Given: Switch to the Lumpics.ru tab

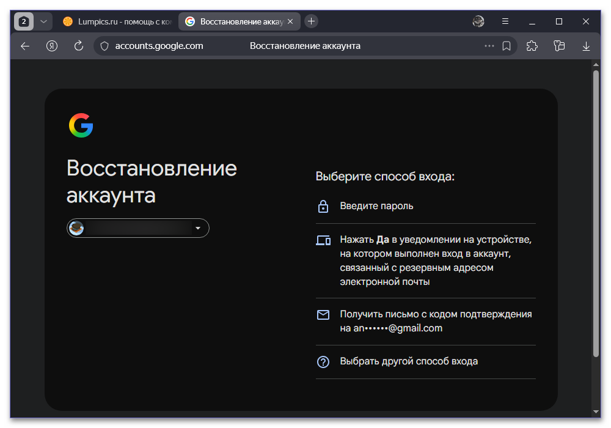Looking at the screenshot, I should (117, 22).
